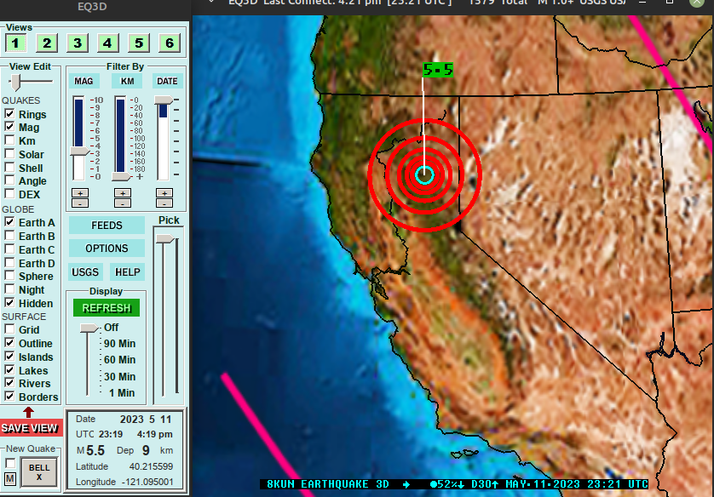Enable the Grid surface checkbox

[x=9, y=329]
